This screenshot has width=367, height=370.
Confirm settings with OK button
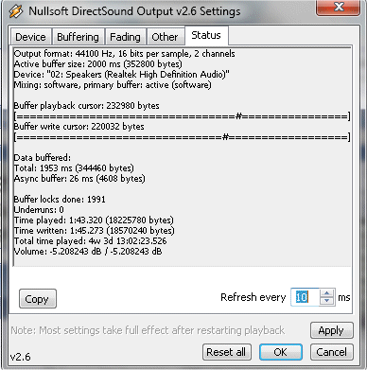pos(281,352)
